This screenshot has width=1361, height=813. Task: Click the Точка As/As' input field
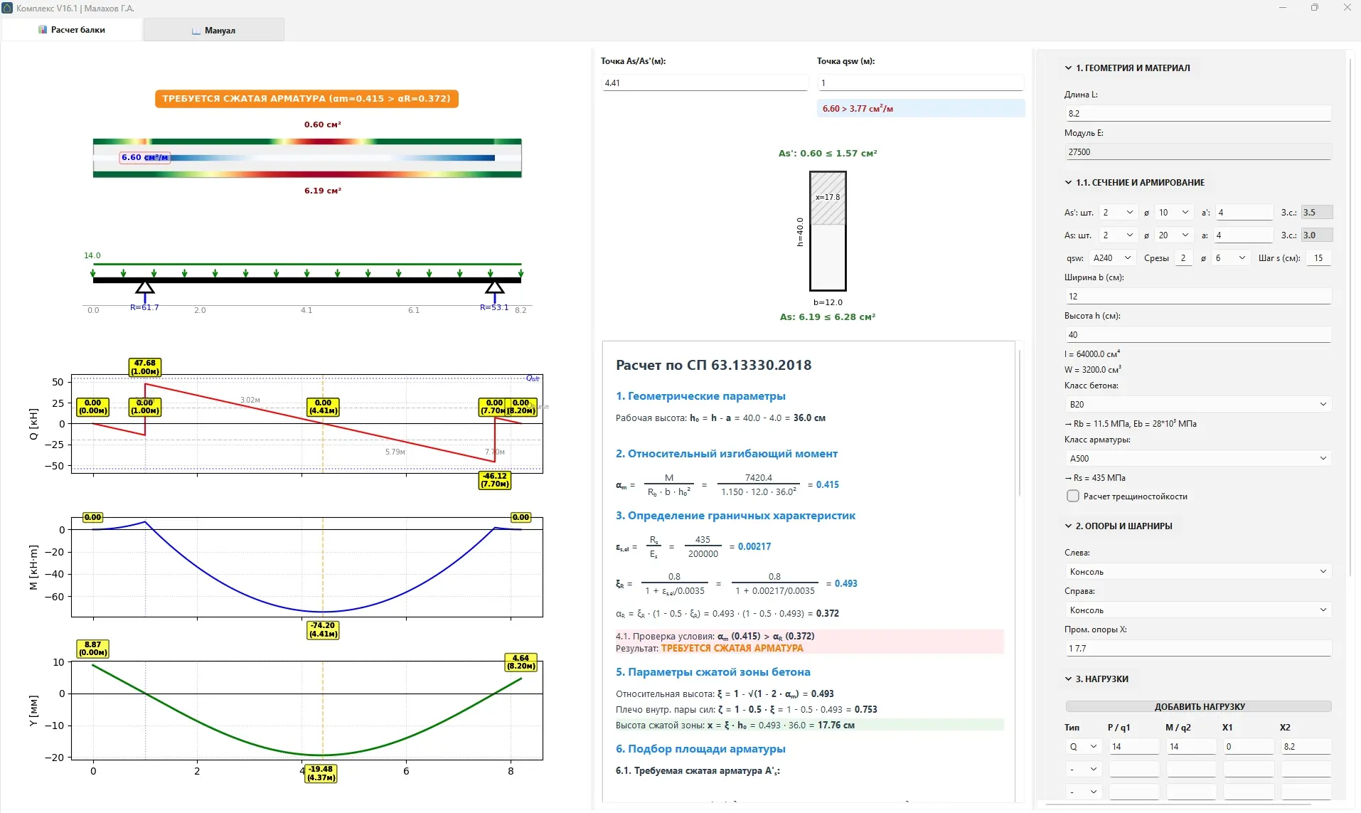coord(704,83)
